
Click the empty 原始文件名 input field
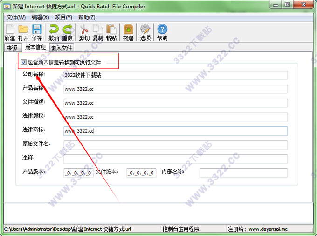[x=175, y=145]
